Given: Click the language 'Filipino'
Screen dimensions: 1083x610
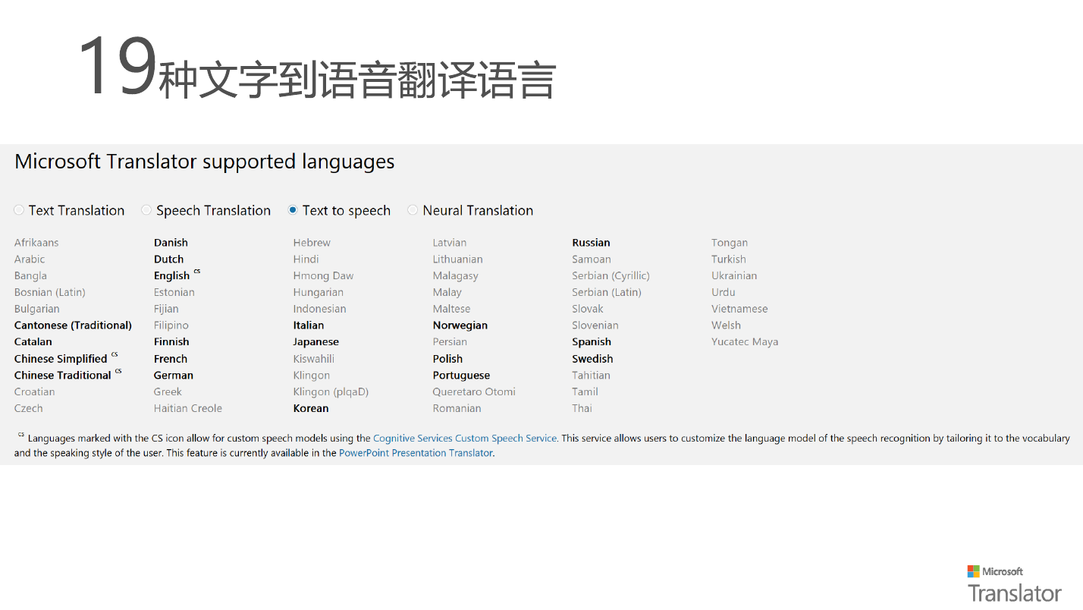Looking at the screenshot, I should [x=171, y=325].
